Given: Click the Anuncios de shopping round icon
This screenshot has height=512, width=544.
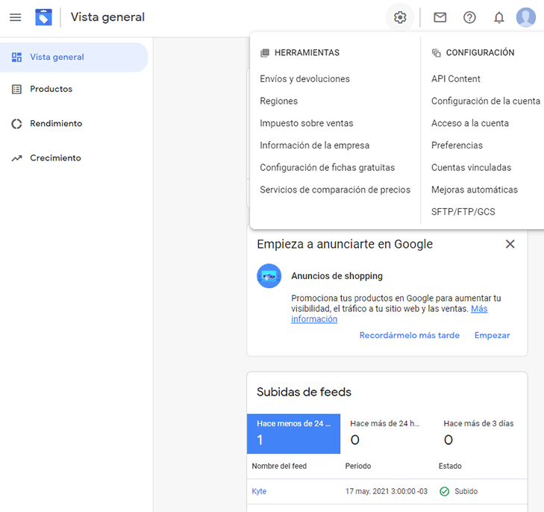Looking at the screenshot, I should click(269, 276).
